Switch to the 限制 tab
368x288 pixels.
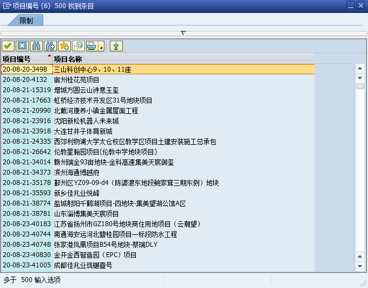26,21
